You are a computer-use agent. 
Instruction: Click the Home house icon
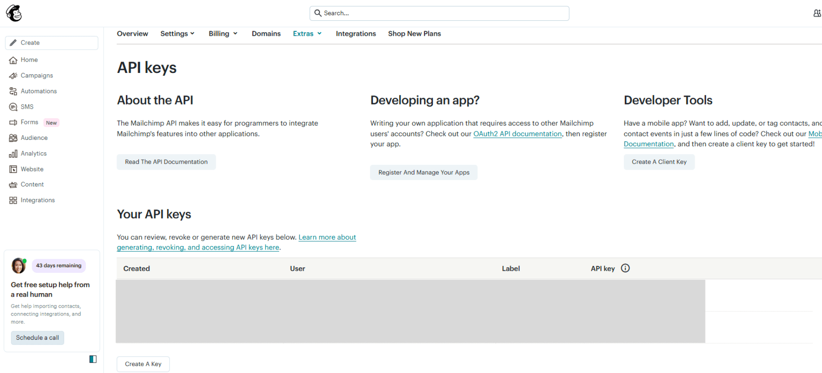[13, 60]
